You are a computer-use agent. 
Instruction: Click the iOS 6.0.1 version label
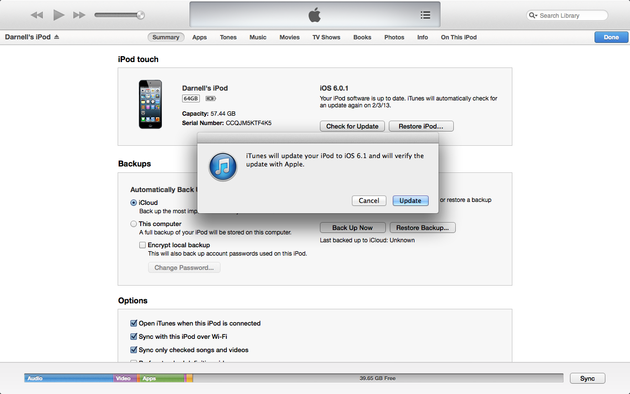pos(334,88)
